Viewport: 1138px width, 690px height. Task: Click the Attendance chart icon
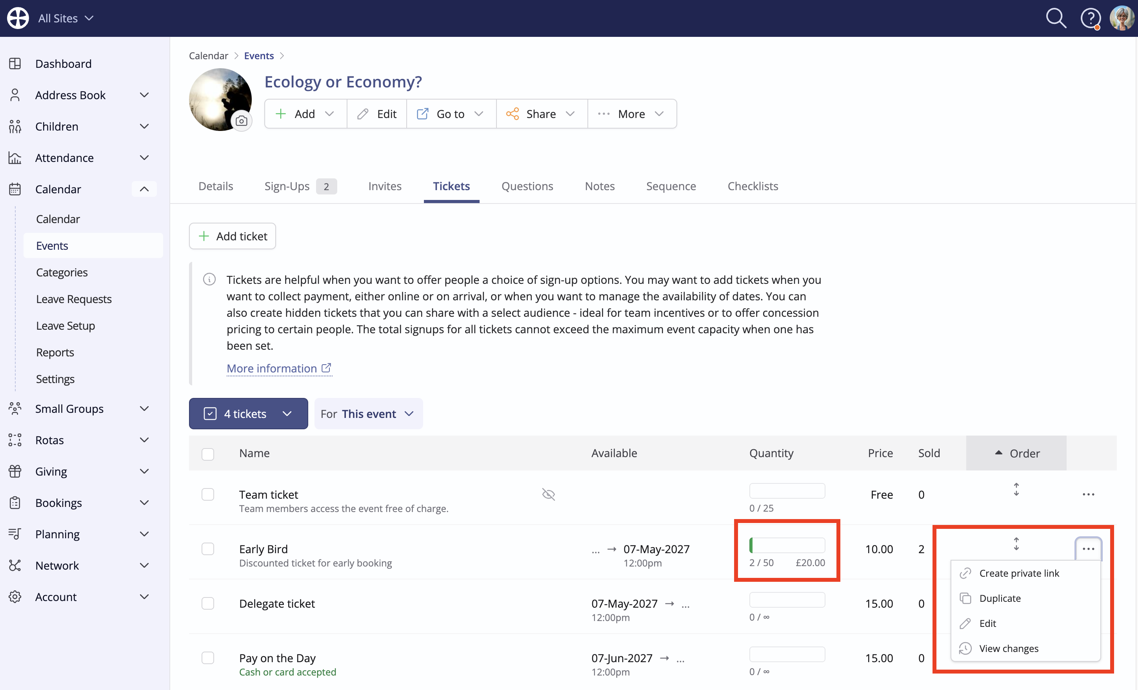(15, 158)
